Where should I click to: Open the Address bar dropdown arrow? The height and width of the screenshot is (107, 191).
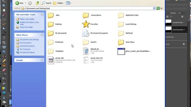(154, 8)
